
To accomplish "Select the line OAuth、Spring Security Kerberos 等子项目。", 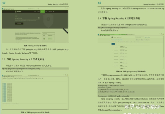I will pos(20,53).
